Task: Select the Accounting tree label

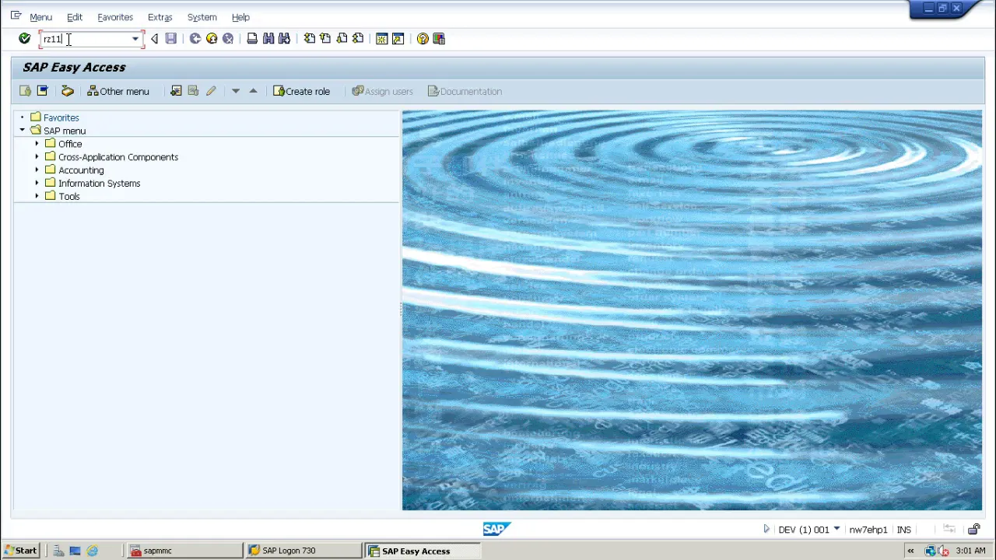Action: coord(81,170)
